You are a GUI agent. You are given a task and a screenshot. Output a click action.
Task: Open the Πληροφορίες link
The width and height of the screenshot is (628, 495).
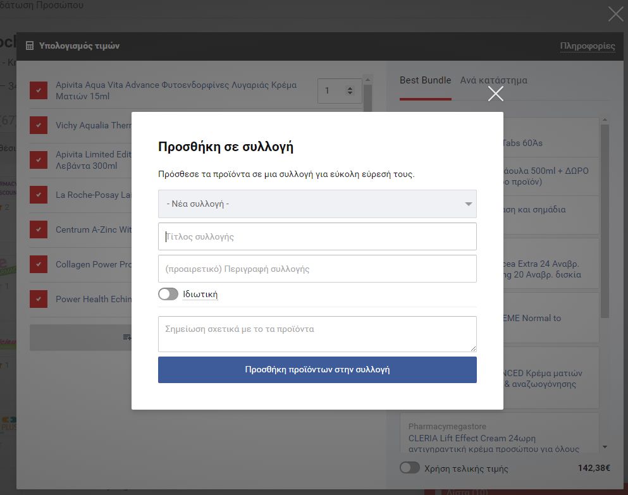(587, 46)
